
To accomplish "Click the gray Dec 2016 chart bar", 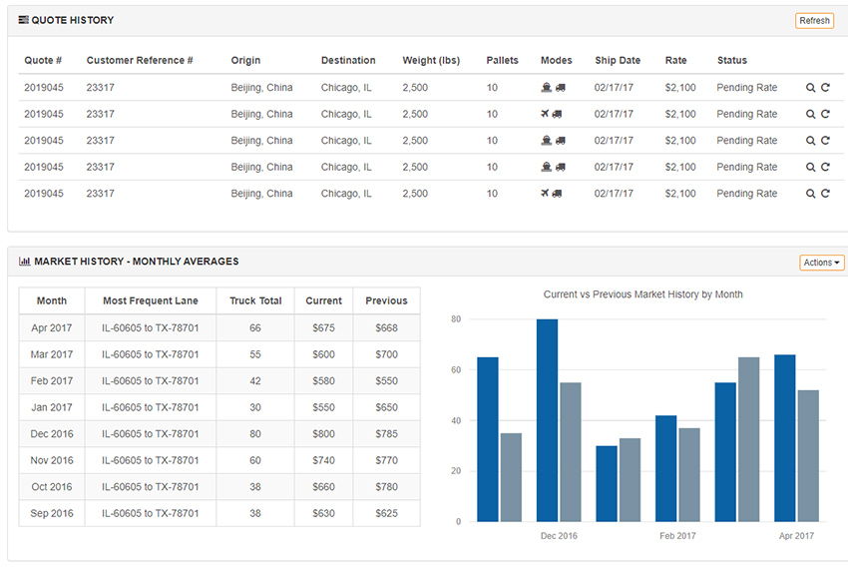I will (x=571, y=452).
